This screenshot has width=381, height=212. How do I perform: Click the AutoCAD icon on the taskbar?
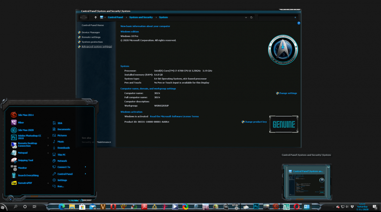pos(286,207)
